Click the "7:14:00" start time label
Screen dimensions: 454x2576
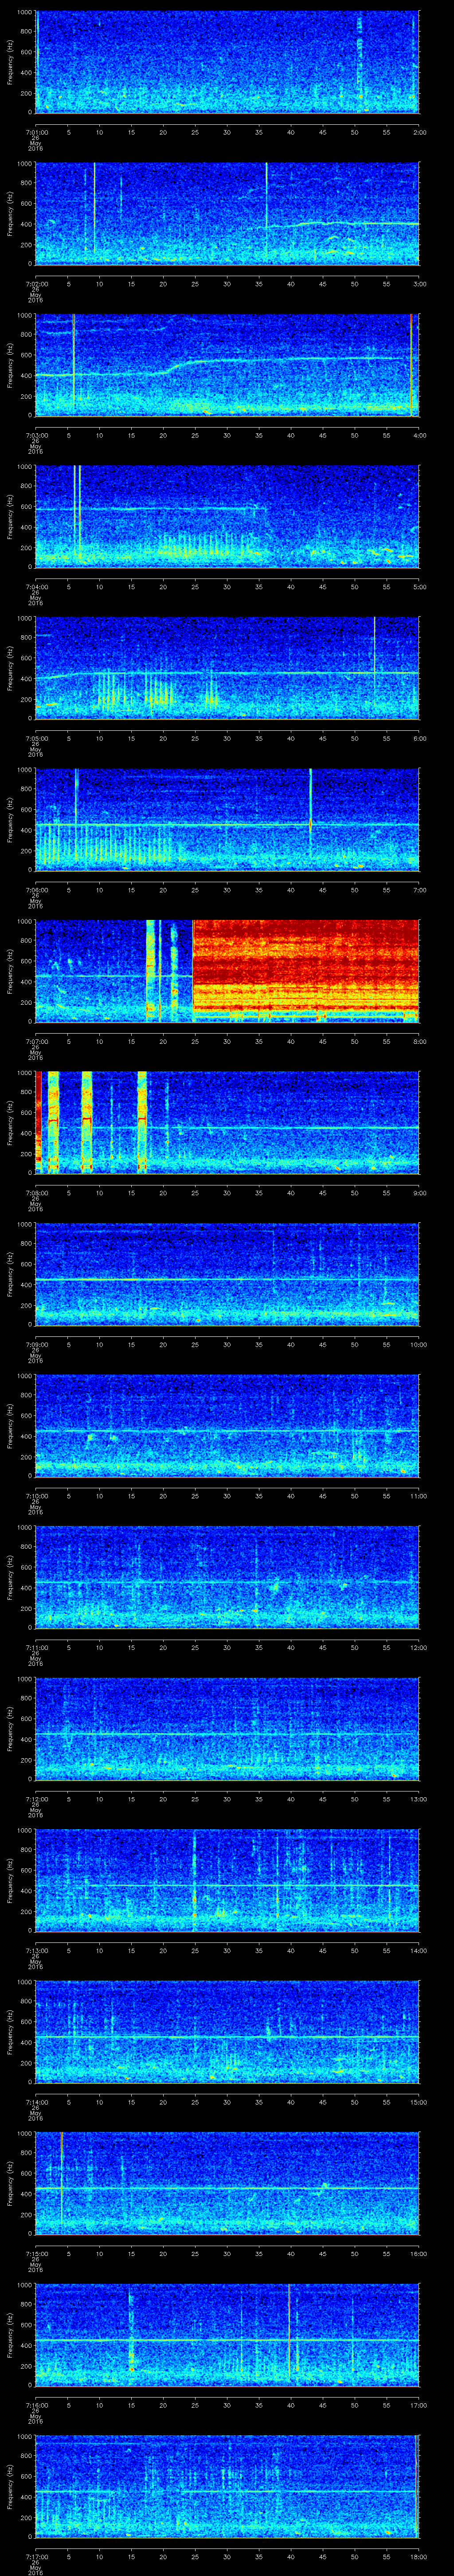coord(36,2102)
